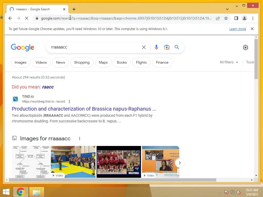Open the Chrome side panel
Image resolution: width=263 pixels, height=197 pixels.
tap(236, 18)
